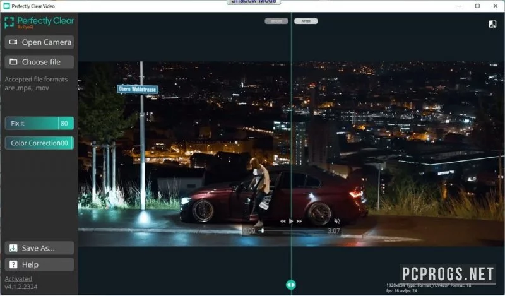Maximize the Perfectly Clear Video window
This screenshot has height=296, width=505.
(477, 6)
